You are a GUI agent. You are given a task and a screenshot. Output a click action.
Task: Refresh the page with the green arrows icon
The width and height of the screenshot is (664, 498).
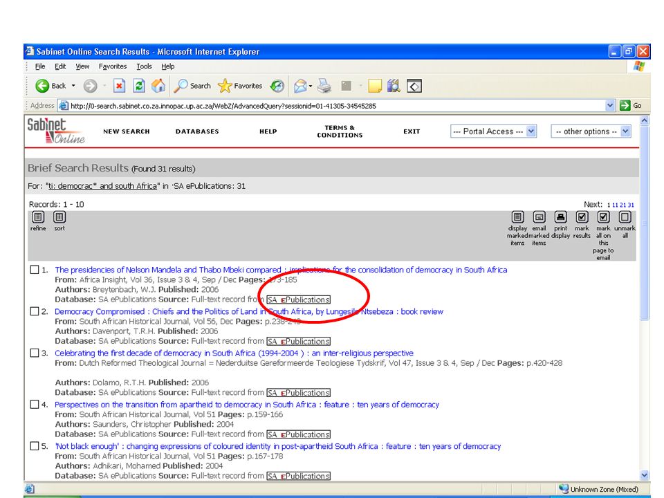pos(139,86)
